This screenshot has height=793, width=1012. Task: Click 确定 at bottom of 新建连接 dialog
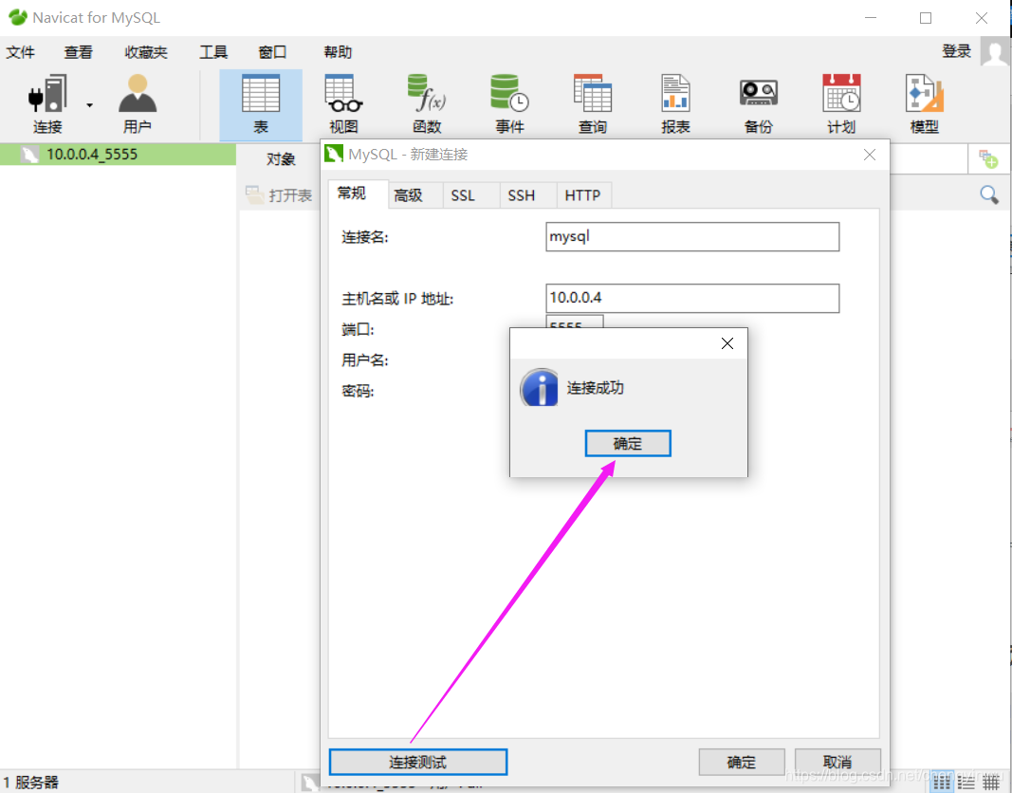click(742, 762)
